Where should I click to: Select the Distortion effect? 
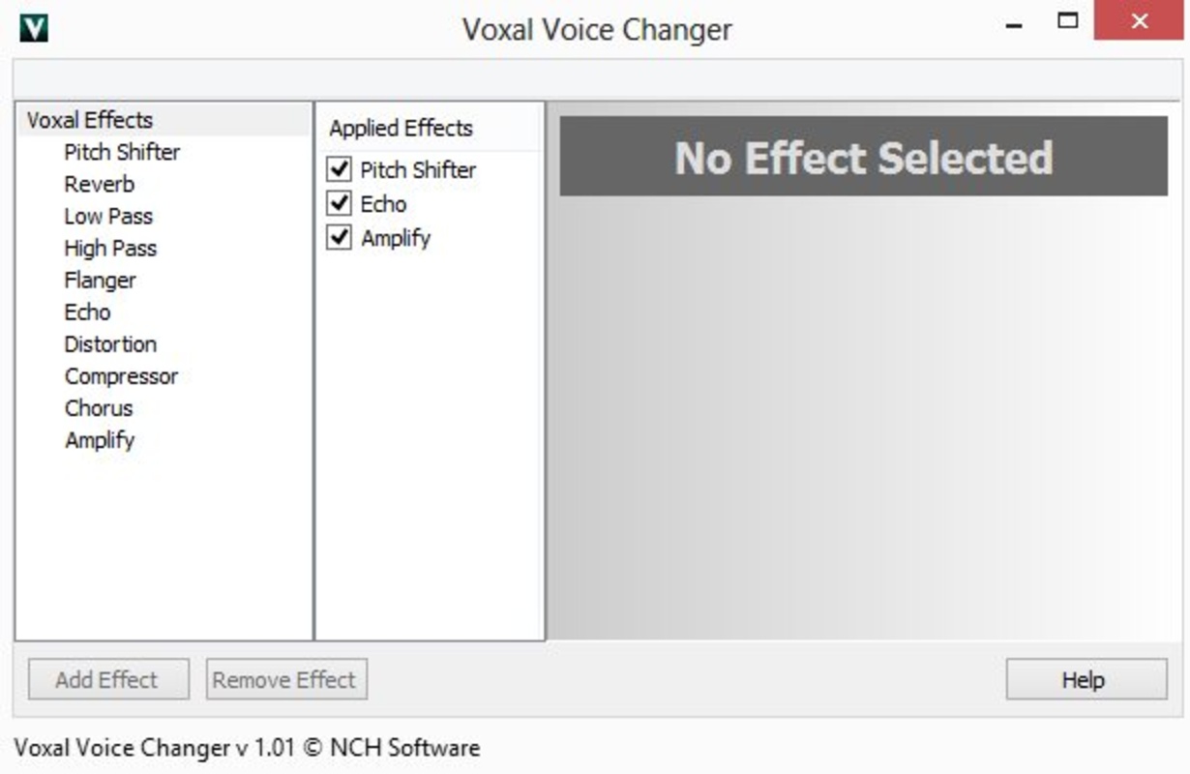click(x=110, y=344)
